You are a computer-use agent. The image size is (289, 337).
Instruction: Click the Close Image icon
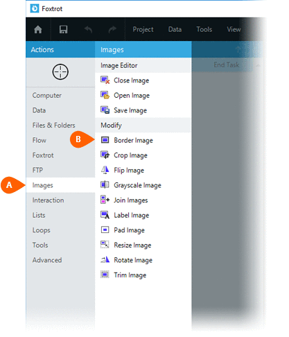click(x=105, y=80)
